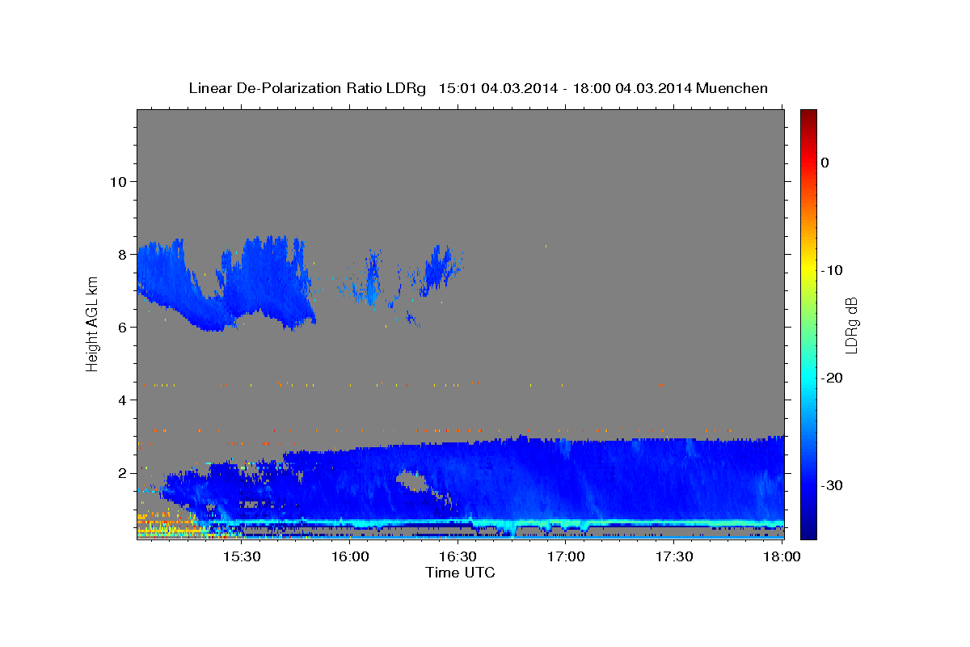The width and height of the screenshot is (970, 647).
Task: Click the height tick label 4
Action: [x=123, y=400]
